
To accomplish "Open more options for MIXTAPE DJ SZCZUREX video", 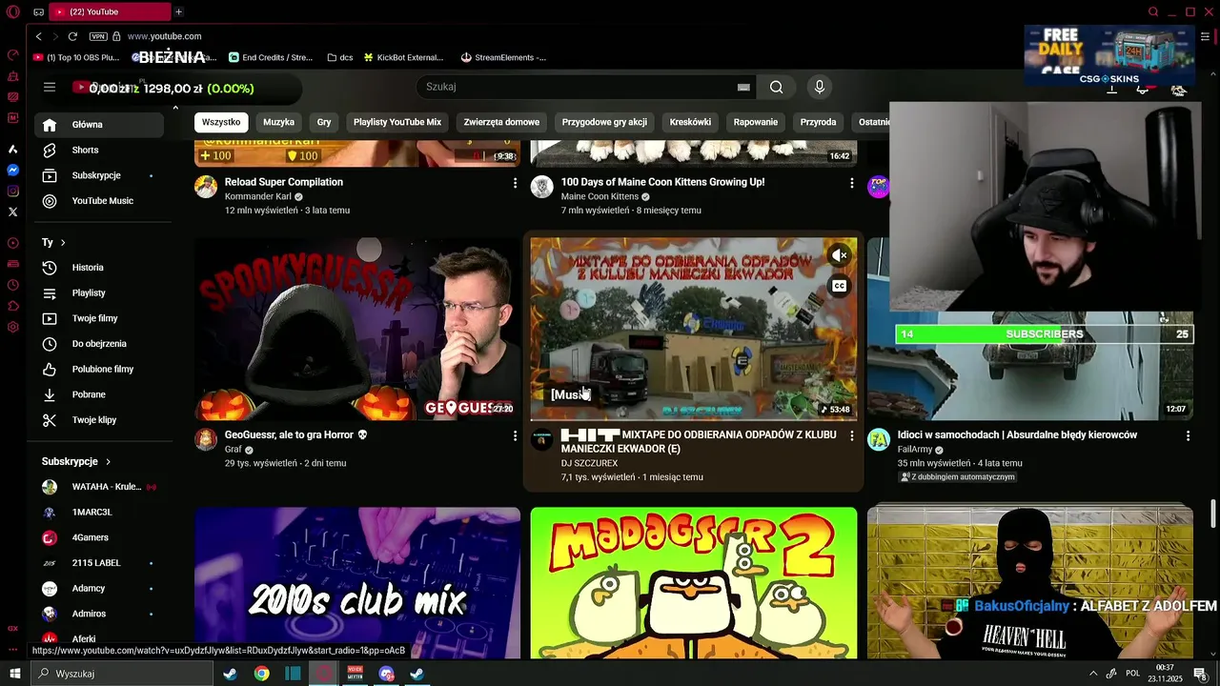I will tap(851, 435).
